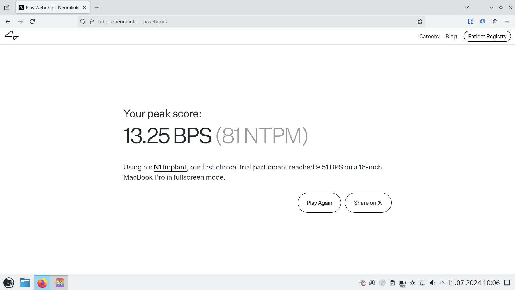Check the battery status at 65%
This screenshot has height=290, width=515.
(402, 283)
